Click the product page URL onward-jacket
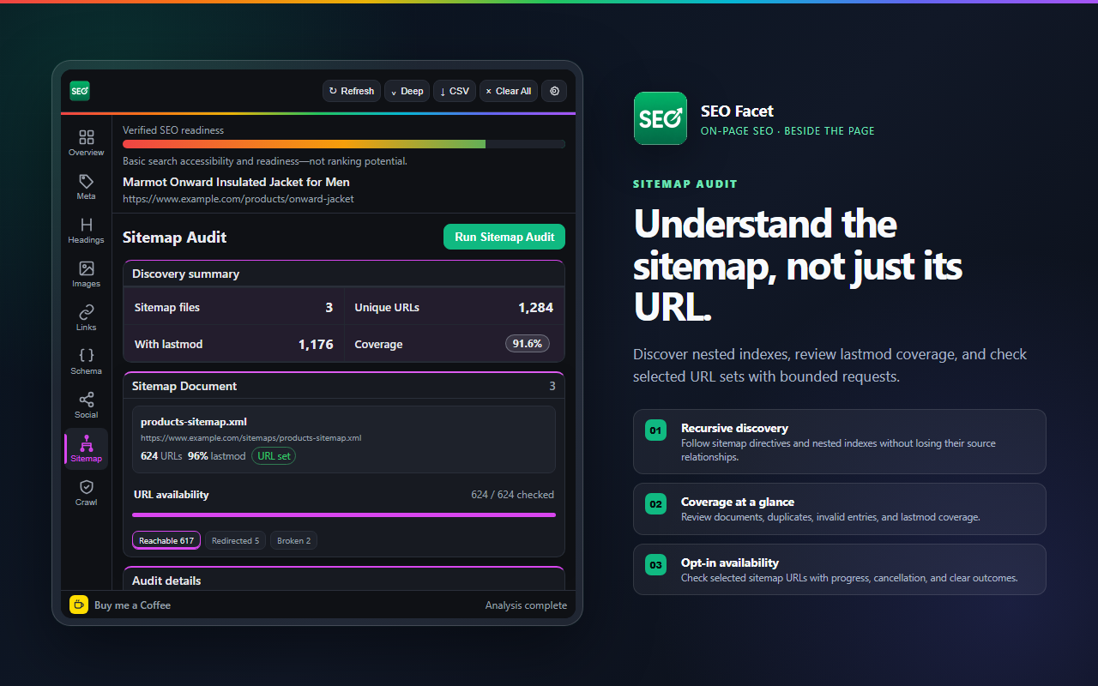This screenshot has height=686, width=1098. click(238, 199)
